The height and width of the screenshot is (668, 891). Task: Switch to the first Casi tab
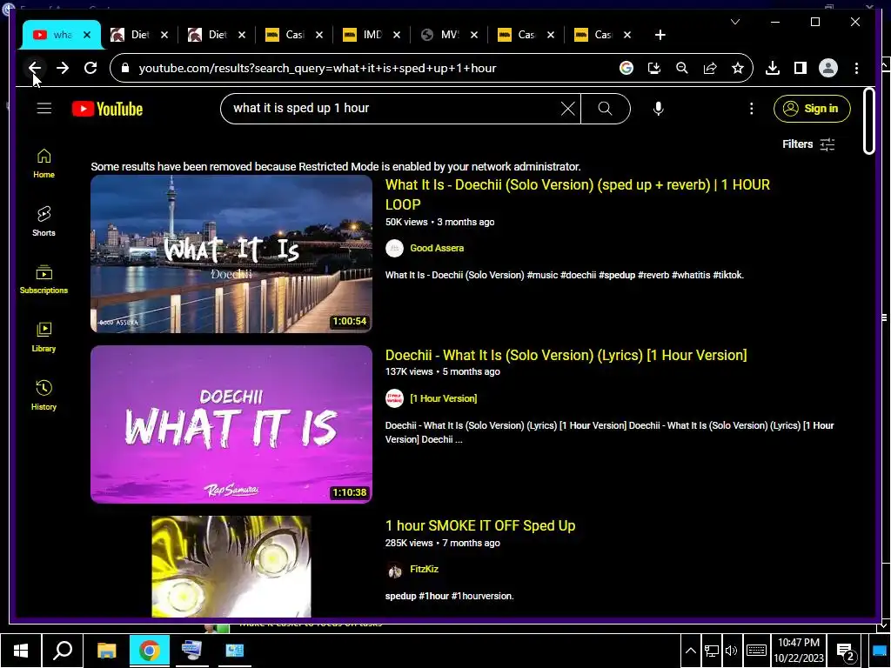(294, 35)
